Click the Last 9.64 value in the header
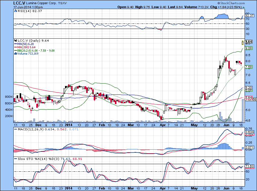The width and height of the screenshot is (257, 191). click(175, 7)
